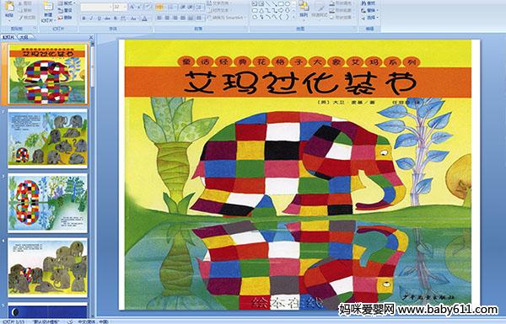Open the font size dropdown
The image size is (506, 324).
click(x=125, y=7)
